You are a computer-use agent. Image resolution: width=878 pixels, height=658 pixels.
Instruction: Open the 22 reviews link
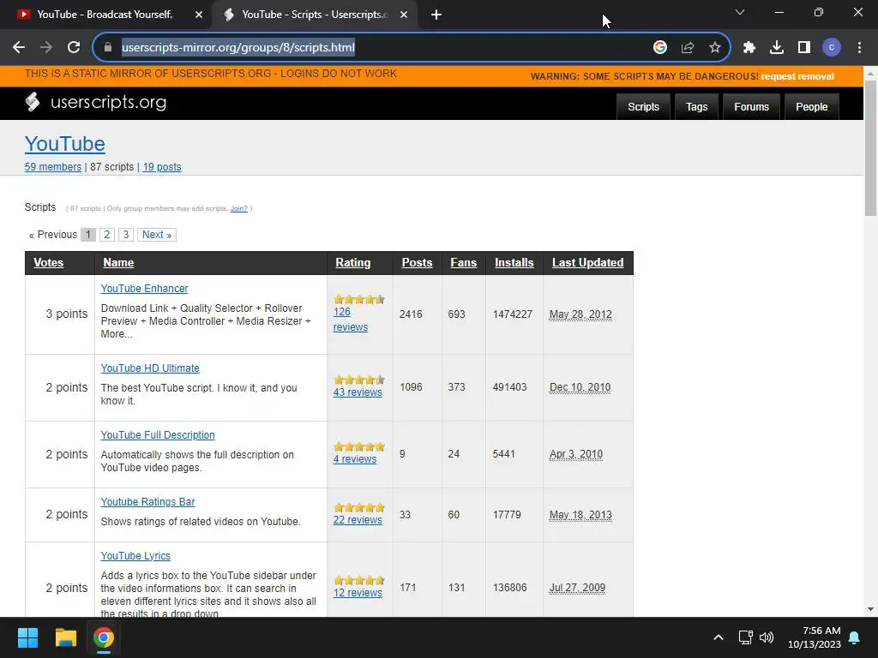pos(358,520)
